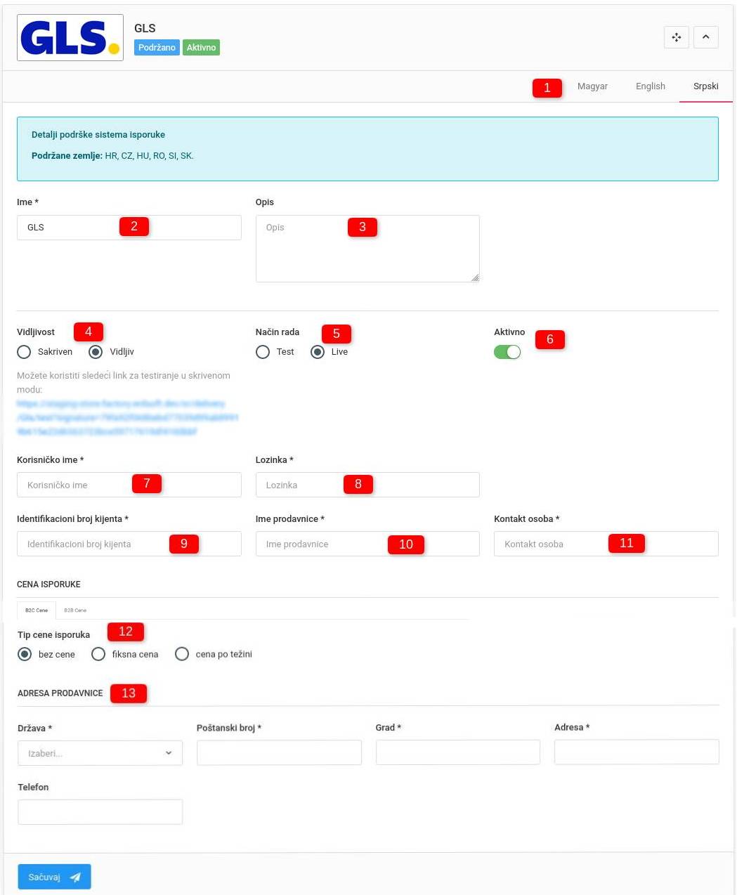Open the Država country dropdown
Viewport: 737px width, 895px height.
100,753
